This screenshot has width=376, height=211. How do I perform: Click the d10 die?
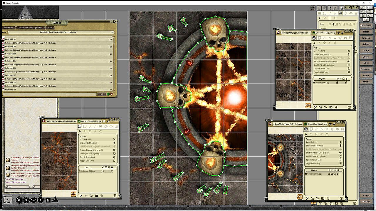(x=34, y=200)
